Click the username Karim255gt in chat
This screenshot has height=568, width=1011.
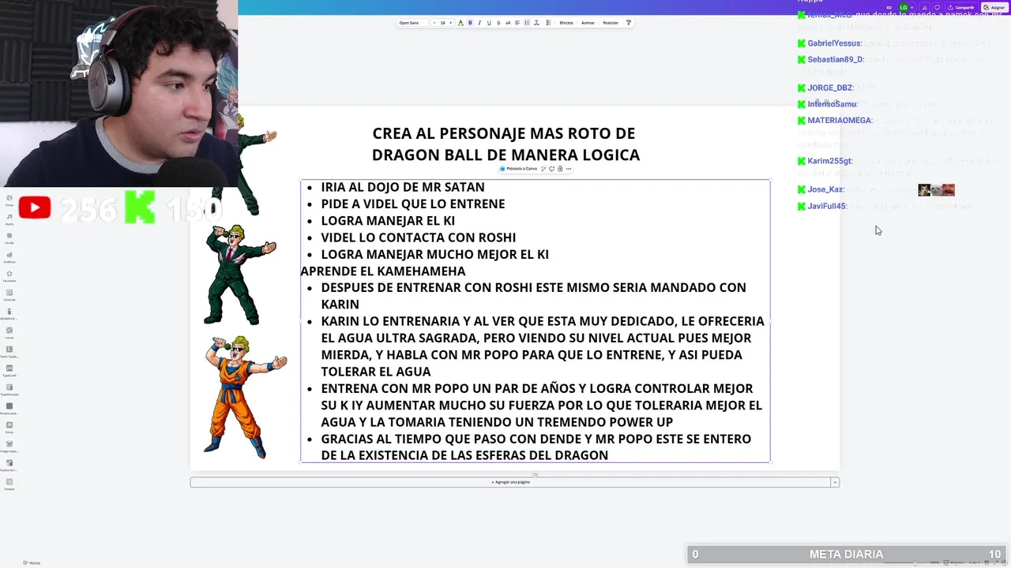click(829, 161)
